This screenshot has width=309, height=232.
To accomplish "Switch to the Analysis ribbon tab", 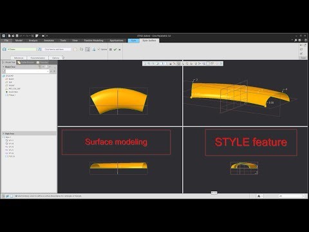I will (x=33, y=41).
